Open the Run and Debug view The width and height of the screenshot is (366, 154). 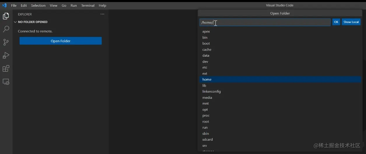point(6,55)
